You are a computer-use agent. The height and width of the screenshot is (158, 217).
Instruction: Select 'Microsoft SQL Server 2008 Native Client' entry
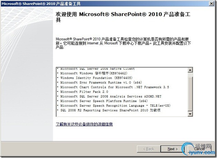click(97, 69)
